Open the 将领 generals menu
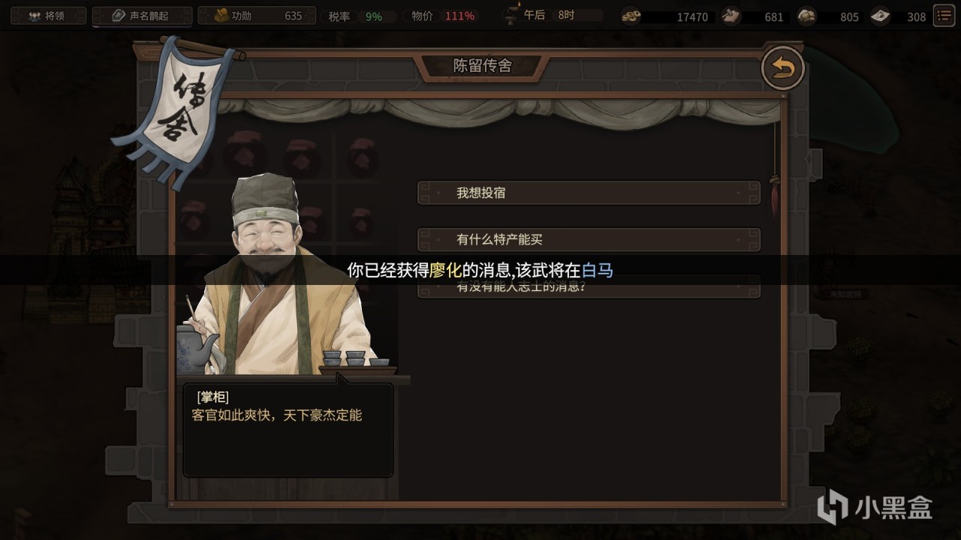This screenshot has width=961, height=540. [47, 16]
